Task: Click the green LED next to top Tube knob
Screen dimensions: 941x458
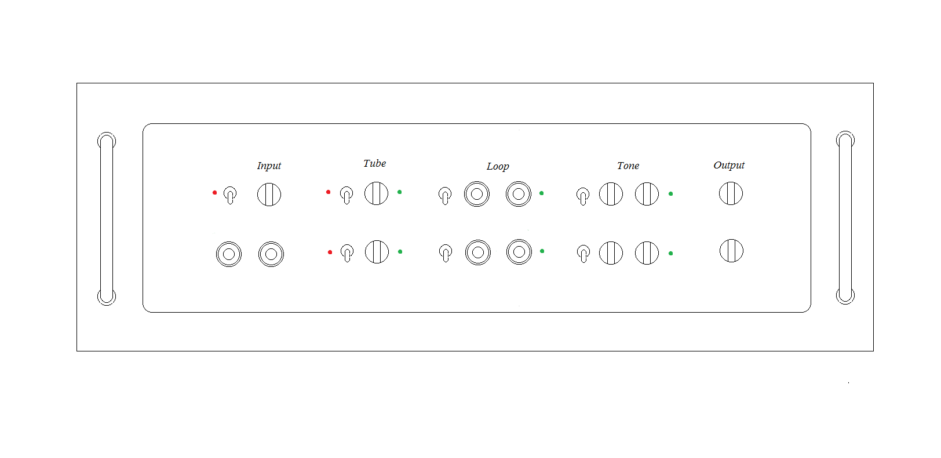Action: (400, 192)
